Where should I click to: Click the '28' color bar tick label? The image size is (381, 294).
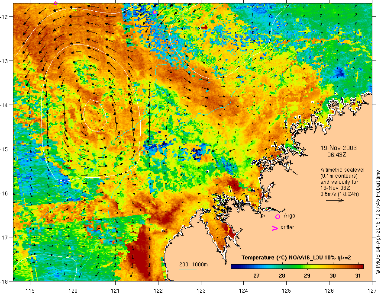tap(282, 275)
